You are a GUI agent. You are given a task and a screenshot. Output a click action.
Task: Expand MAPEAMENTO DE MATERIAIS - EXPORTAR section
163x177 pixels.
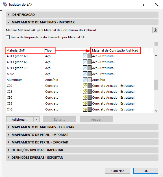pos(82,127)
